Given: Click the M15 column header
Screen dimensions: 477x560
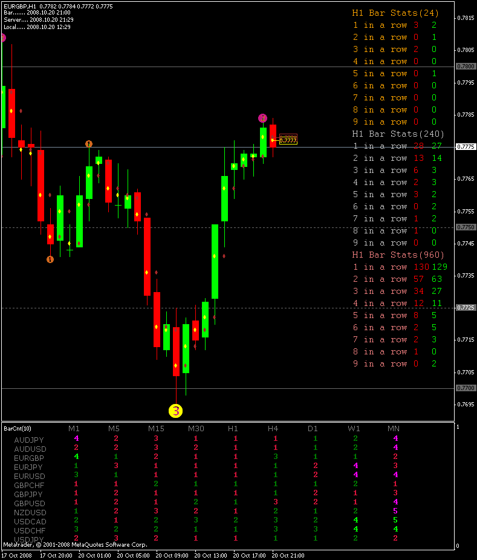Looking at the screenshot, I should tap(156, 429).
